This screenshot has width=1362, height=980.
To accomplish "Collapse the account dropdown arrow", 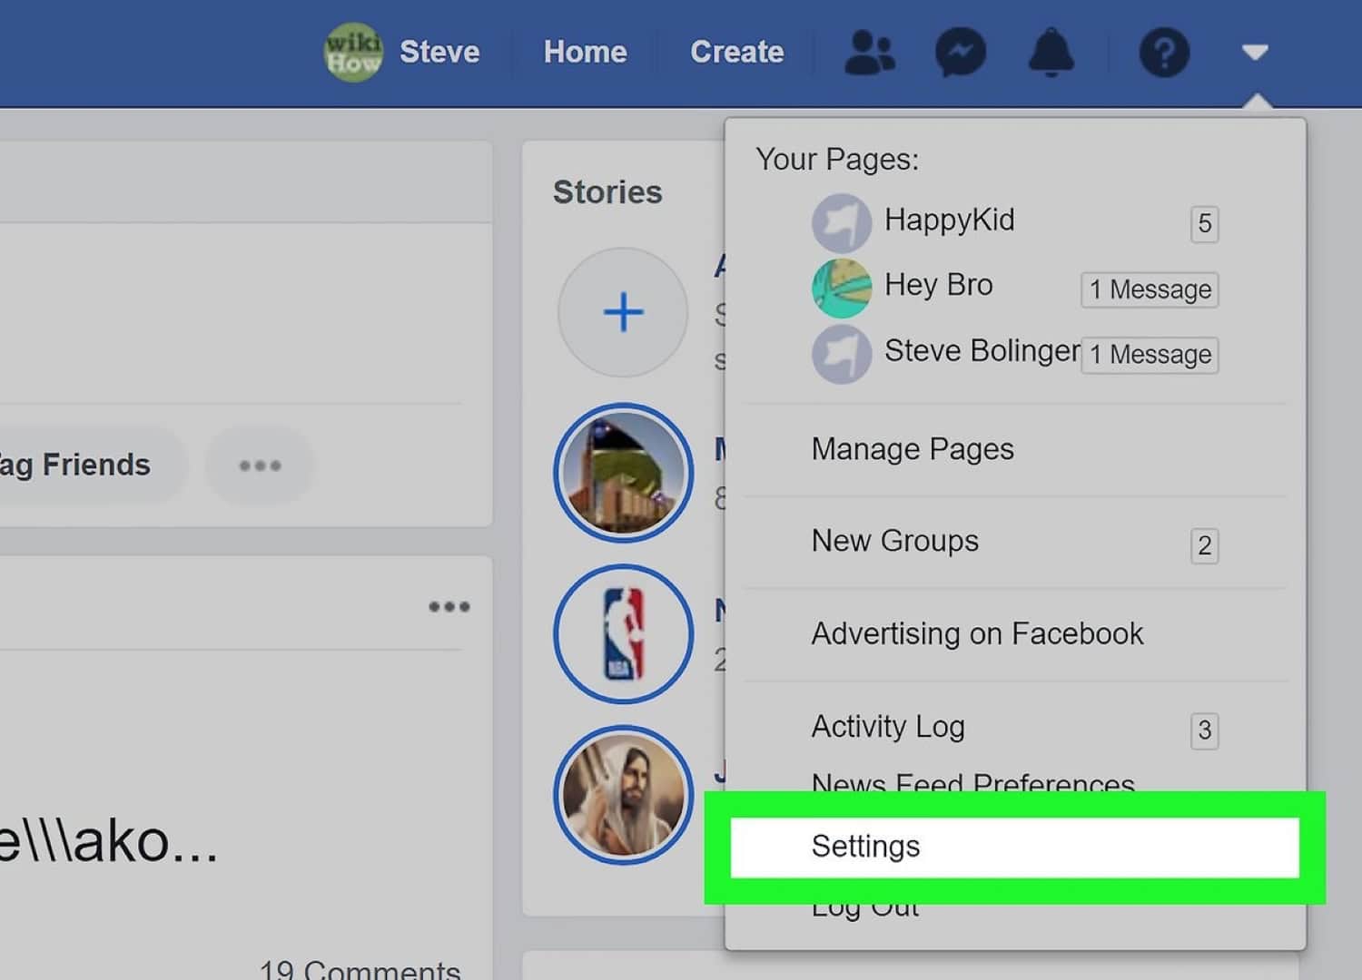I will [x=1255, y=53].
